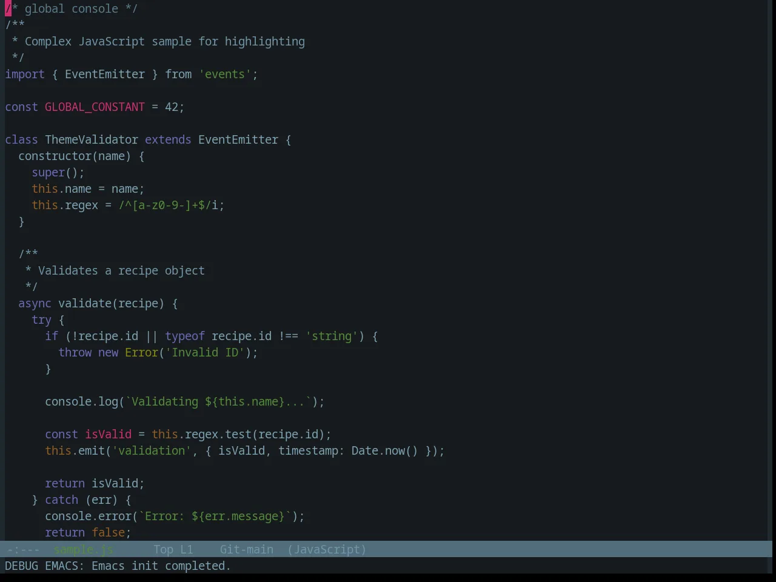Click the 'extends' keyword
The width and height of the screenshot is (776, 582).
(168, 139)
